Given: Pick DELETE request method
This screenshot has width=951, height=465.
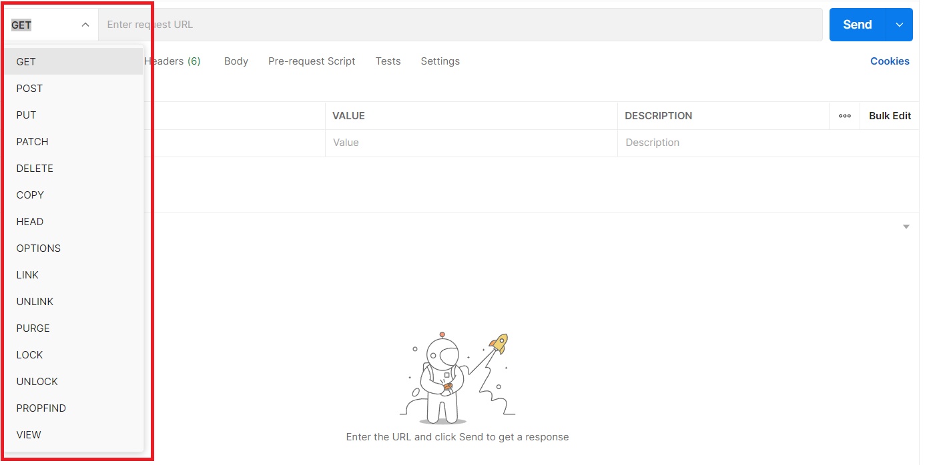Looking at the screenshot, I should pyautogui.click(x=74, y=168).
